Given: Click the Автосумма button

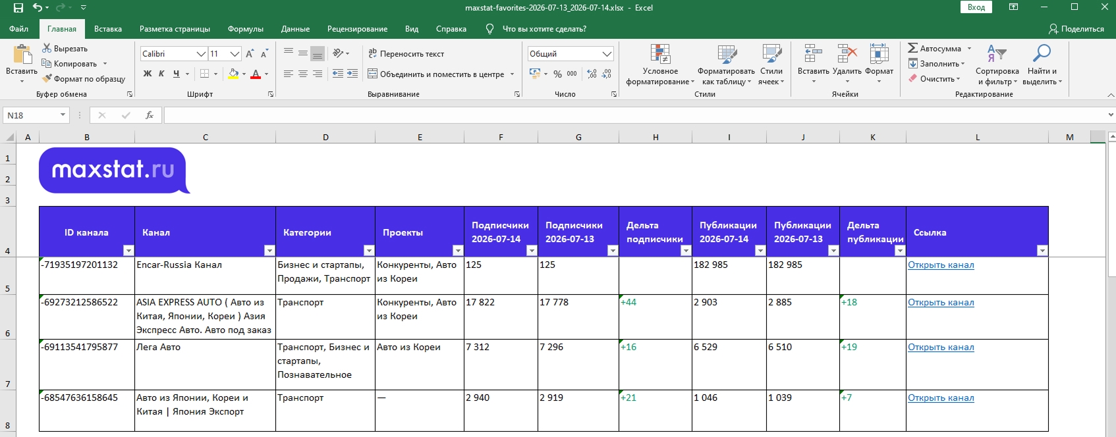Looking at the screenshot, I should coord(935,49).
